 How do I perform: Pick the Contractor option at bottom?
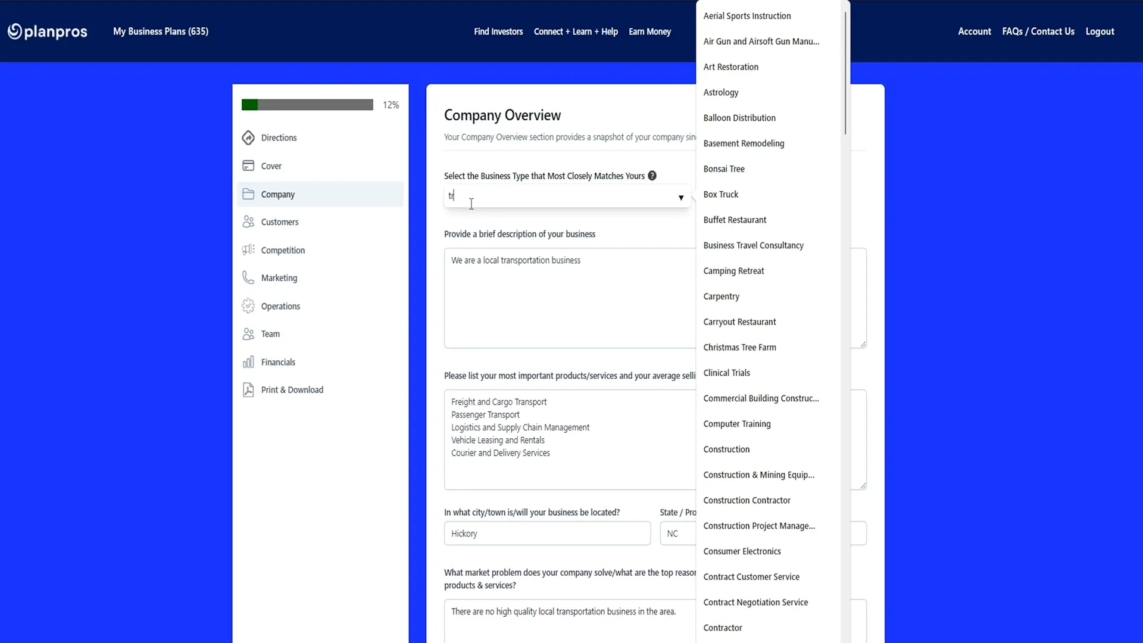pyautogui.click(x=768, y=628)
